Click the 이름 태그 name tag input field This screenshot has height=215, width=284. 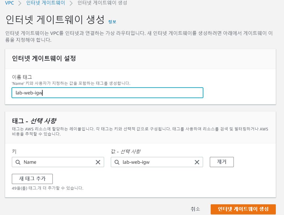[107, 93]
